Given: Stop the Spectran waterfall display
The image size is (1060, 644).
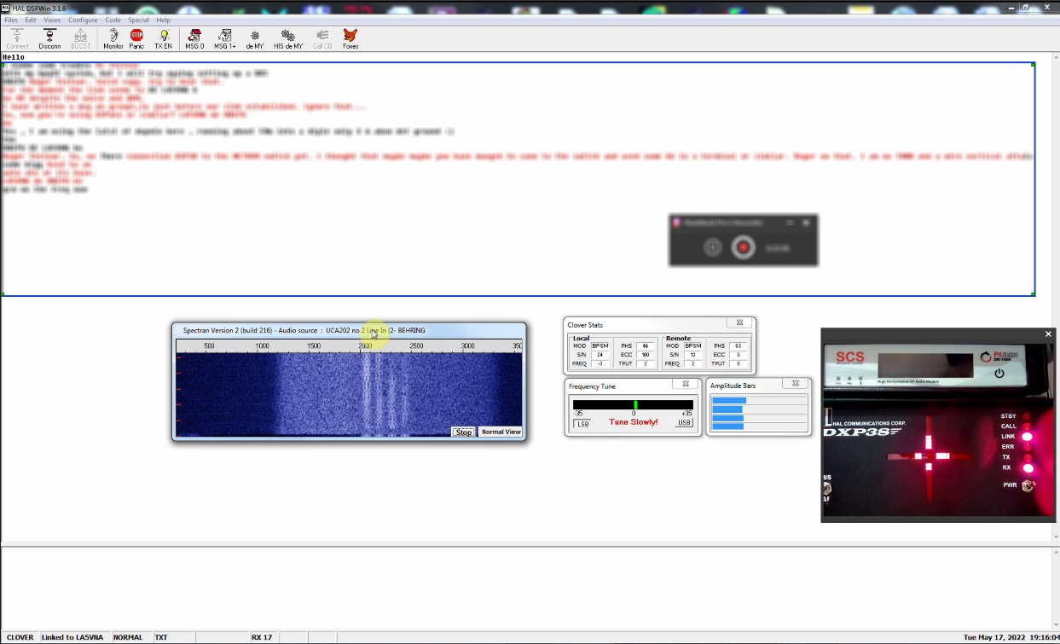Looking at the screenshot, I should [463, 432].
